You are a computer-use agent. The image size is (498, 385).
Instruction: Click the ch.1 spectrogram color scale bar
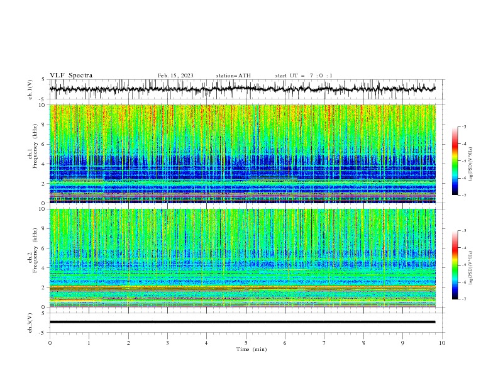click(x=455, y=161)
